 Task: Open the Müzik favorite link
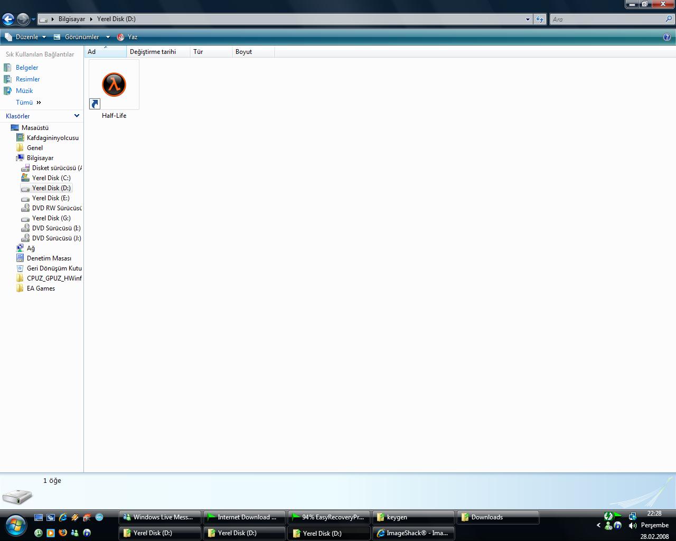(x=24, y=91)
